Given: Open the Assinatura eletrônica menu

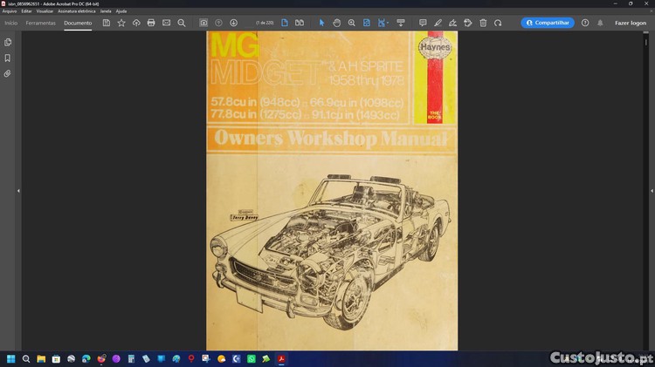Looking at the screenshot, I should click(77, 11).
